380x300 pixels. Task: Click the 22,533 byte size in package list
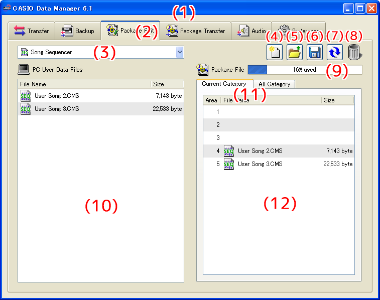pyautogui.click(x=338, y=164)
